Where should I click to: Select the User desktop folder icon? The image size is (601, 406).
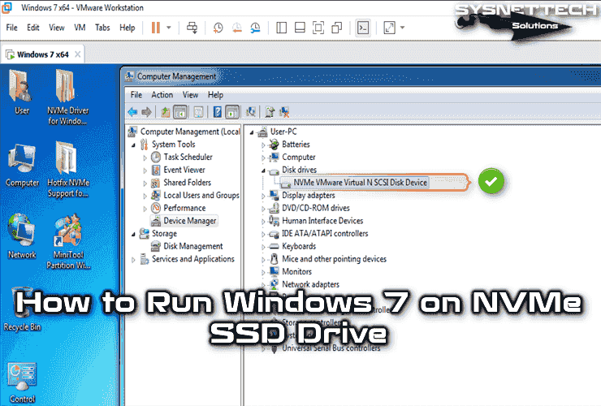tap(21, 93)
